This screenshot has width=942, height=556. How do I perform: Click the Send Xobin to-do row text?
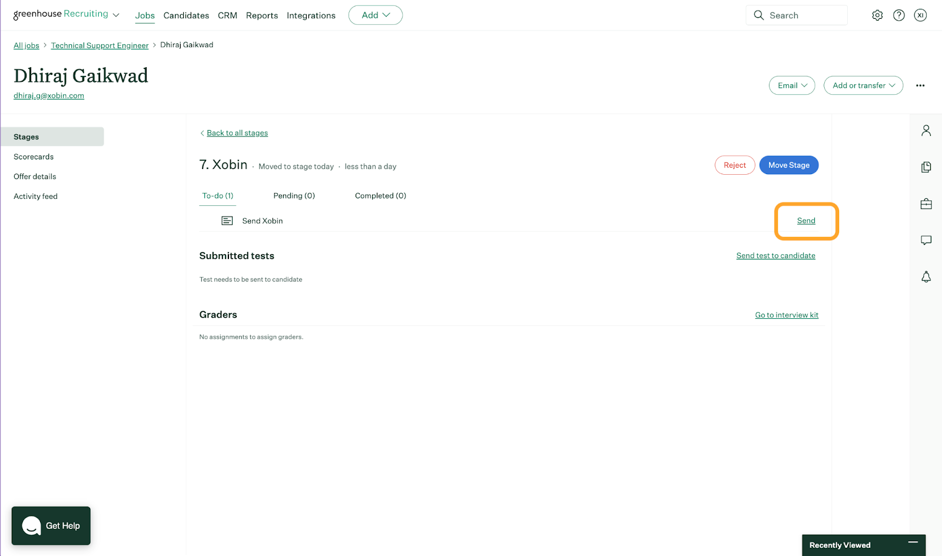pos(263,221)
